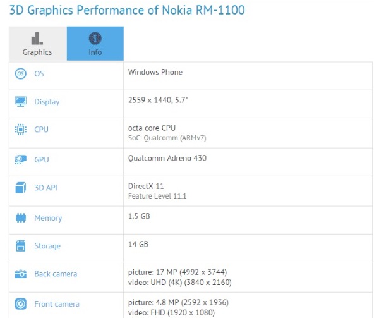Click the Display monitor icon
Viewport: 379px width, 318px height.
(x=21, y=102)
